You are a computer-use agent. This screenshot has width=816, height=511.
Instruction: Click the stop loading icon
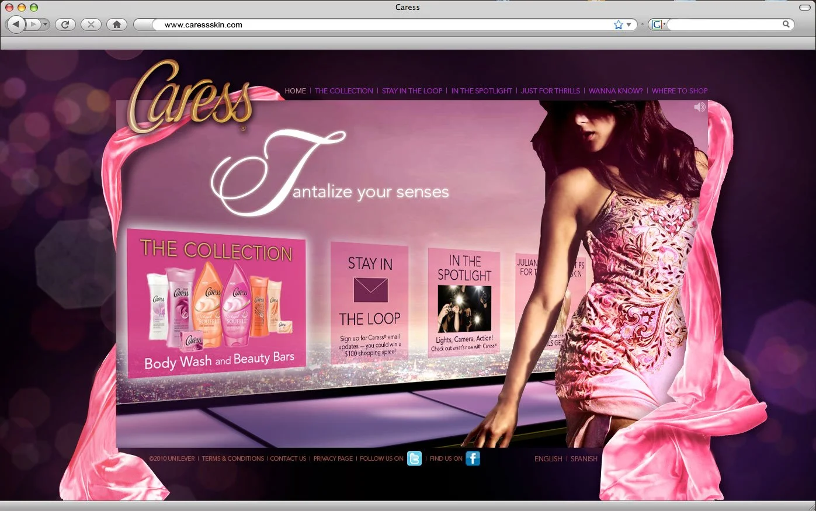coord(91,25)
